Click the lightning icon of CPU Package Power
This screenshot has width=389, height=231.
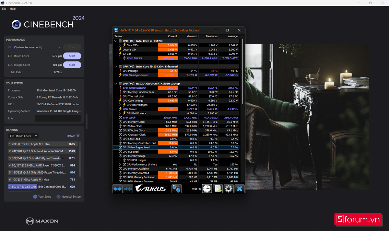click(x=120, y=75)
